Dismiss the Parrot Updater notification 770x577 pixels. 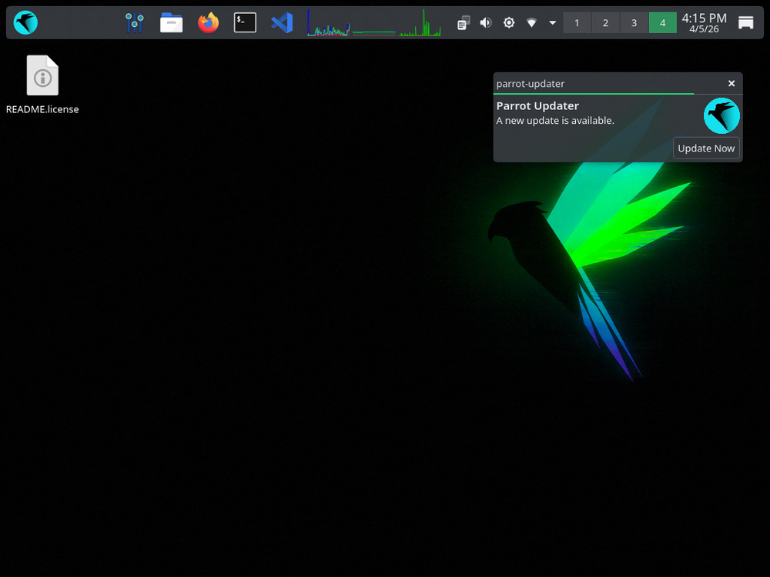click(731, 83)
